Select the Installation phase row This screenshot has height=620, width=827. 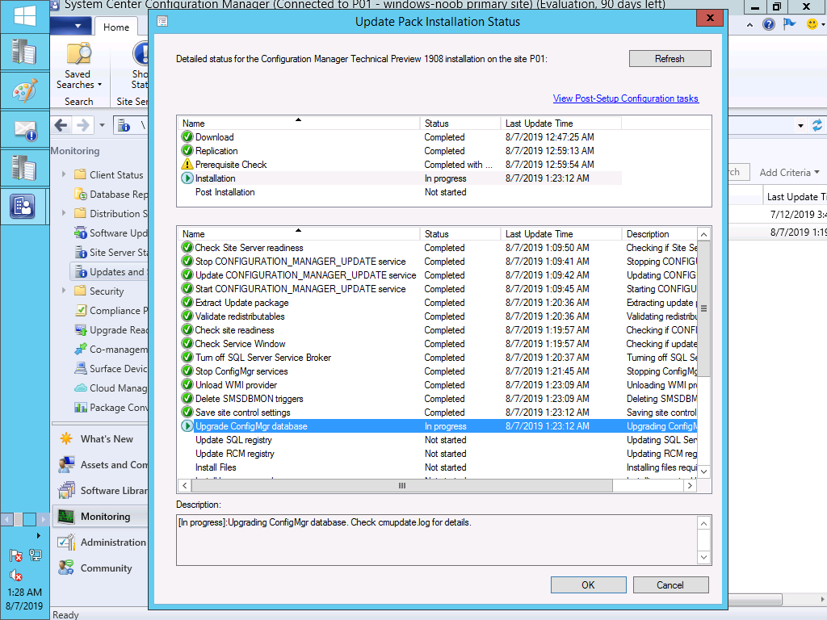401,178
